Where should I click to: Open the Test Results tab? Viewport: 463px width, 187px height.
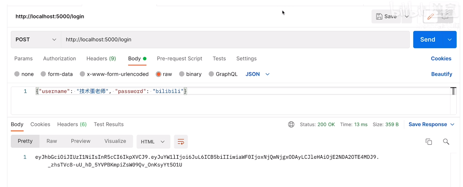tap(109, 125)
